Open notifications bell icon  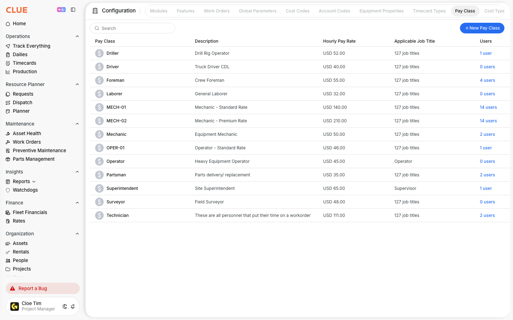click(x=73, y=306)
